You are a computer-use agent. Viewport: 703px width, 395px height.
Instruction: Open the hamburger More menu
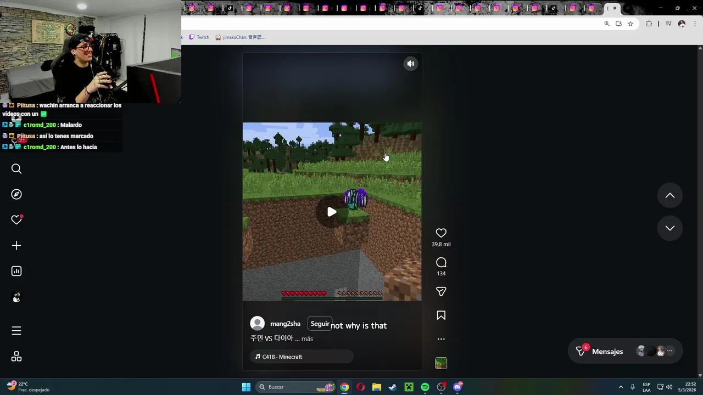[x=16, y=330]
